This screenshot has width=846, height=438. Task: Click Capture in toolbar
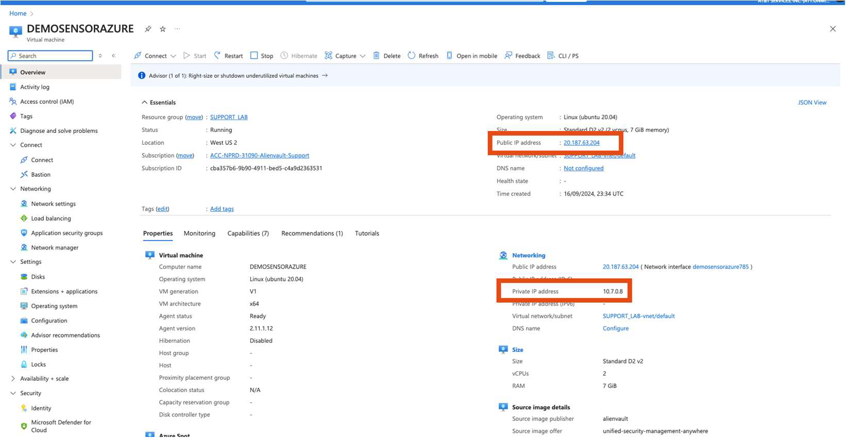pyautogui.click(x=341, y=56)
